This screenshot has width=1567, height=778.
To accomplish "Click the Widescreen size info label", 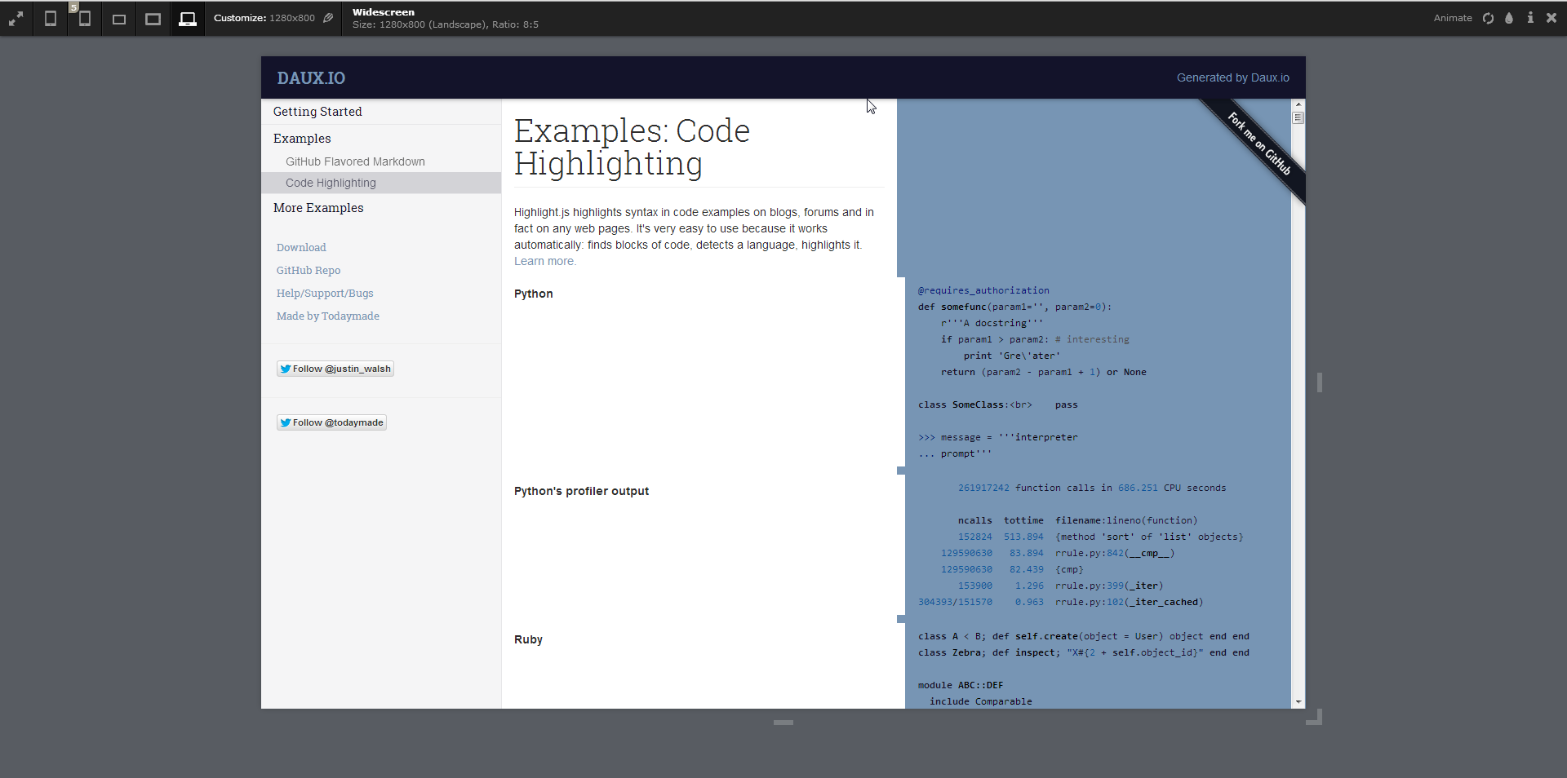I will 446,18.
